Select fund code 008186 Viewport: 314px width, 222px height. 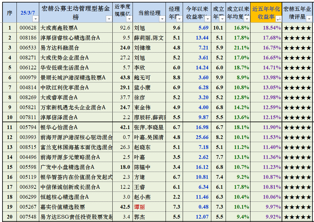pyautogui.click(x=28, y=38)
